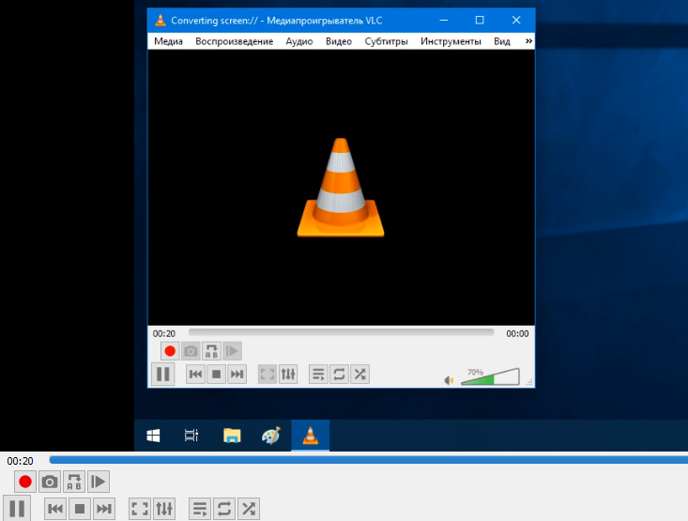Screen dimensions: 688x521
Task: Toggle fullscreen in outer VLC controls
Action: (x=140, y=509)
